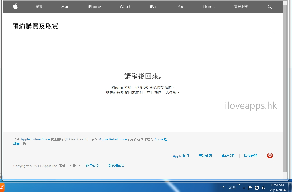View the 使用條款 terms of use

tap(92, 166)
